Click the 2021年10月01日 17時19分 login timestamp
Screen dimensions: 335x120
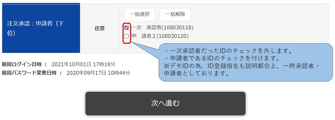[83, 64]
